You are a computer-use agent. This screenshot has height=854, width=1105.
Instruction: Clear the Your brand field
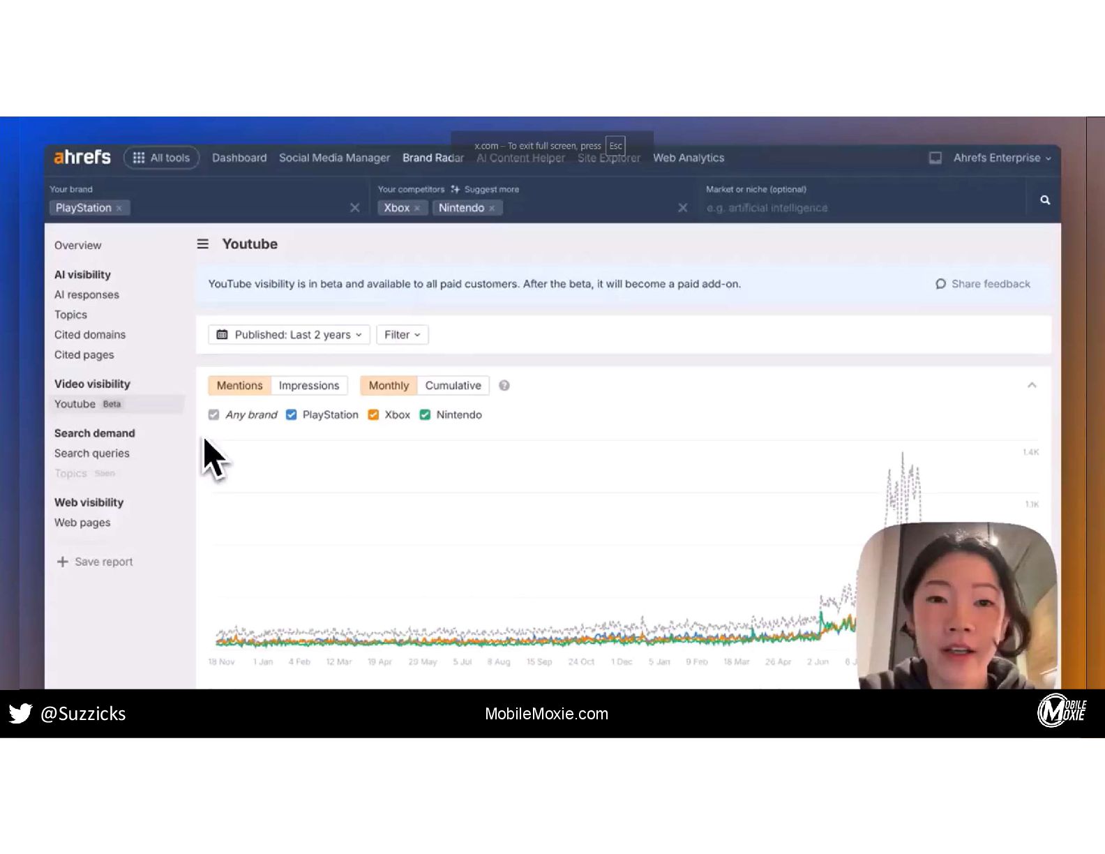[x=354, y=208]
